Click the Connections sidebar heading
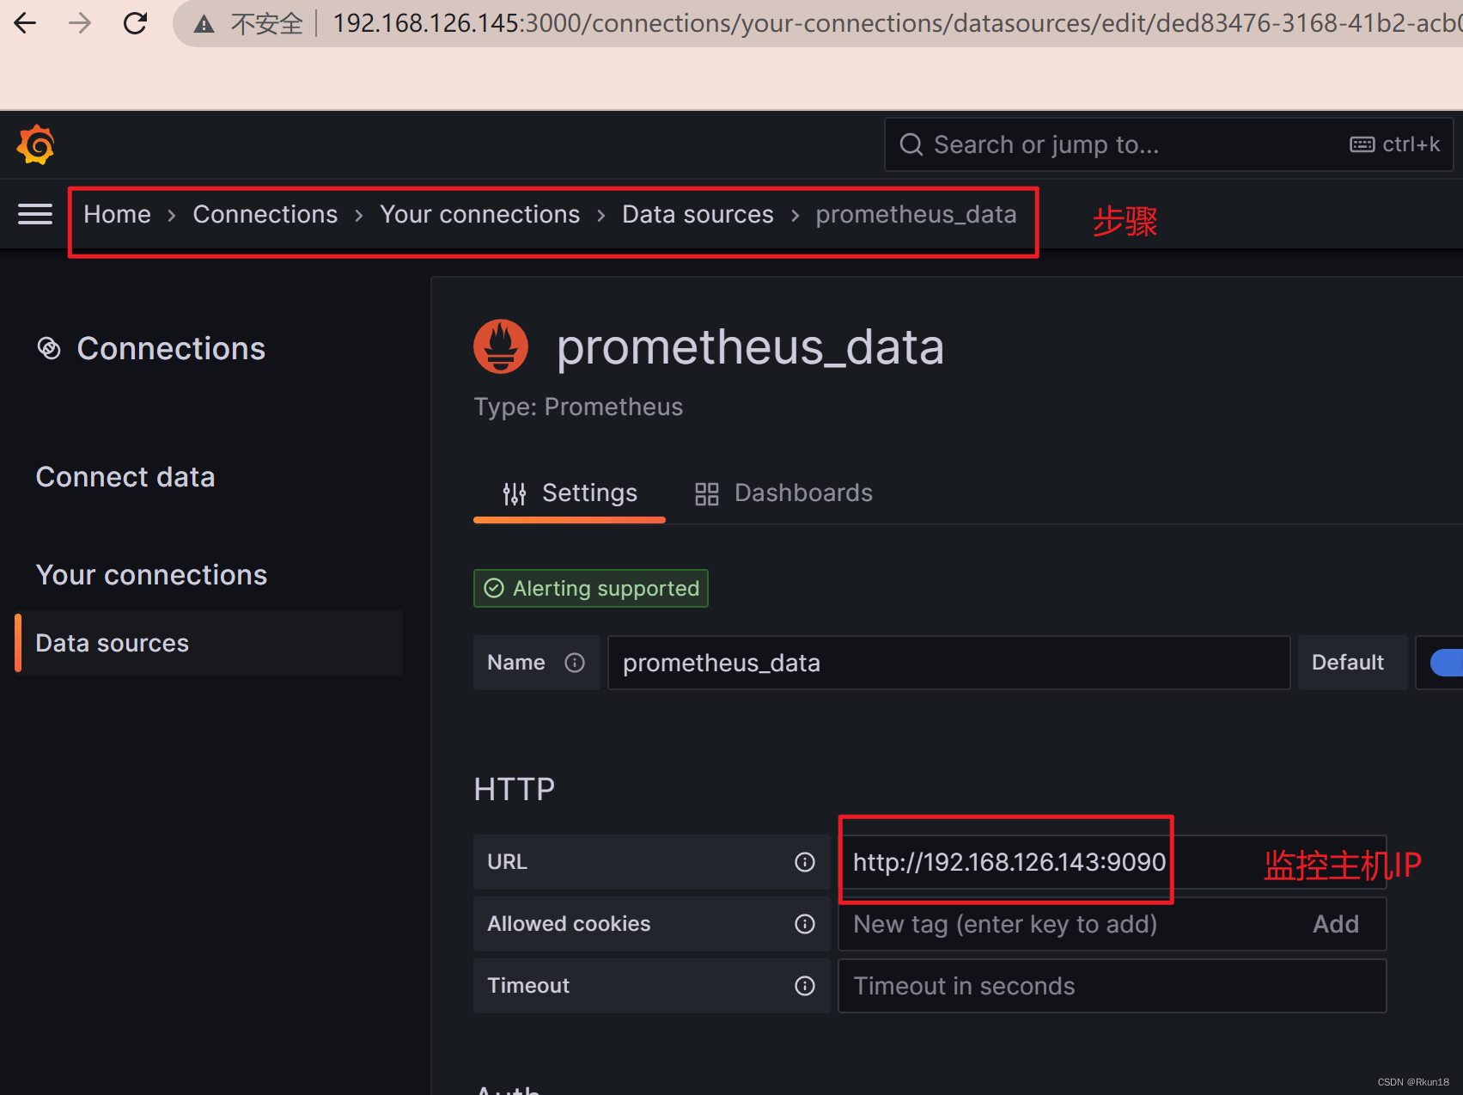The height and width of the screenshot is (1095, 1463). [x=171, y=348]
